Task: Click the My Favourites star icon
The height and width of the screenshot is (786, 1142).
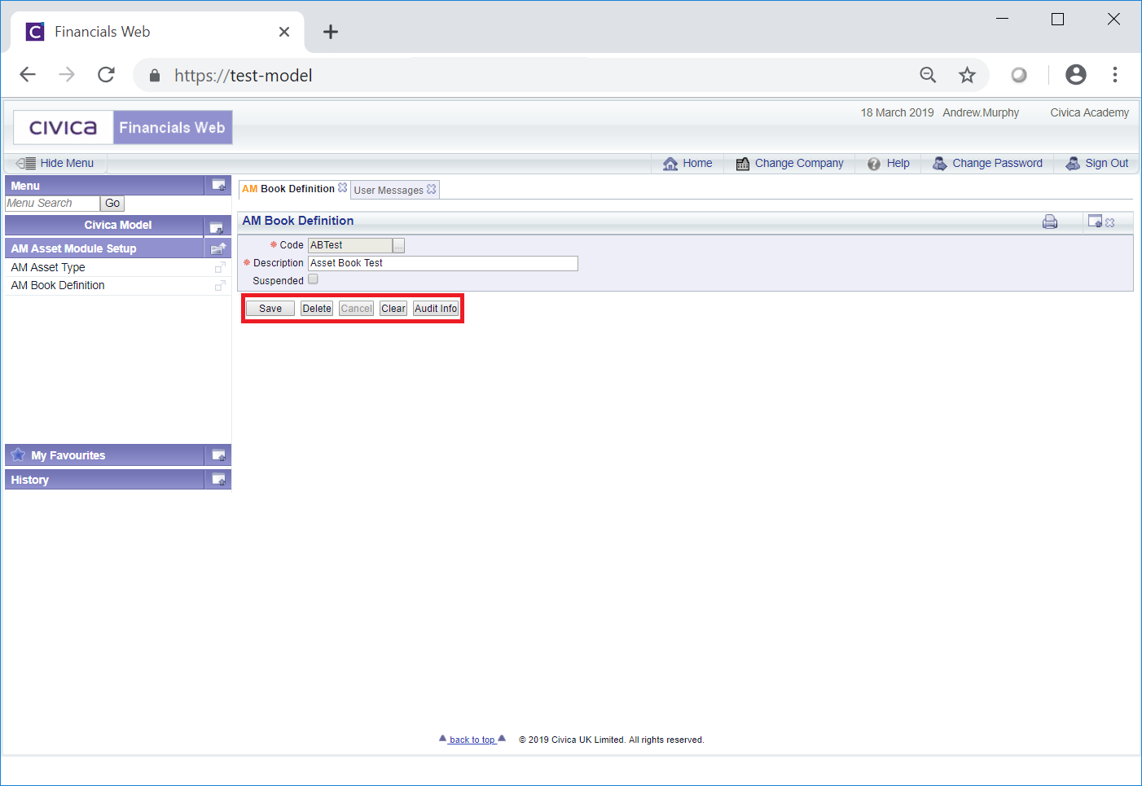Action: [x=18, y=454]
